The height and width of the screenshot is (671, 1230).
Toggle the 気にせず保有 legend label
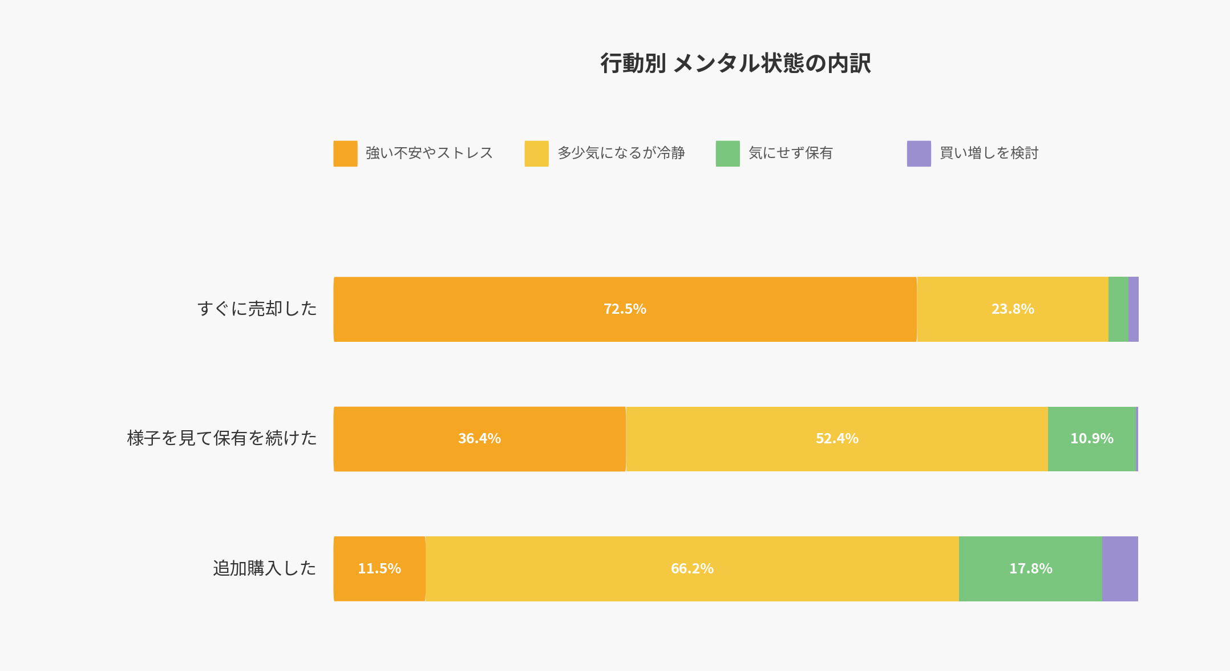point(790,153)
